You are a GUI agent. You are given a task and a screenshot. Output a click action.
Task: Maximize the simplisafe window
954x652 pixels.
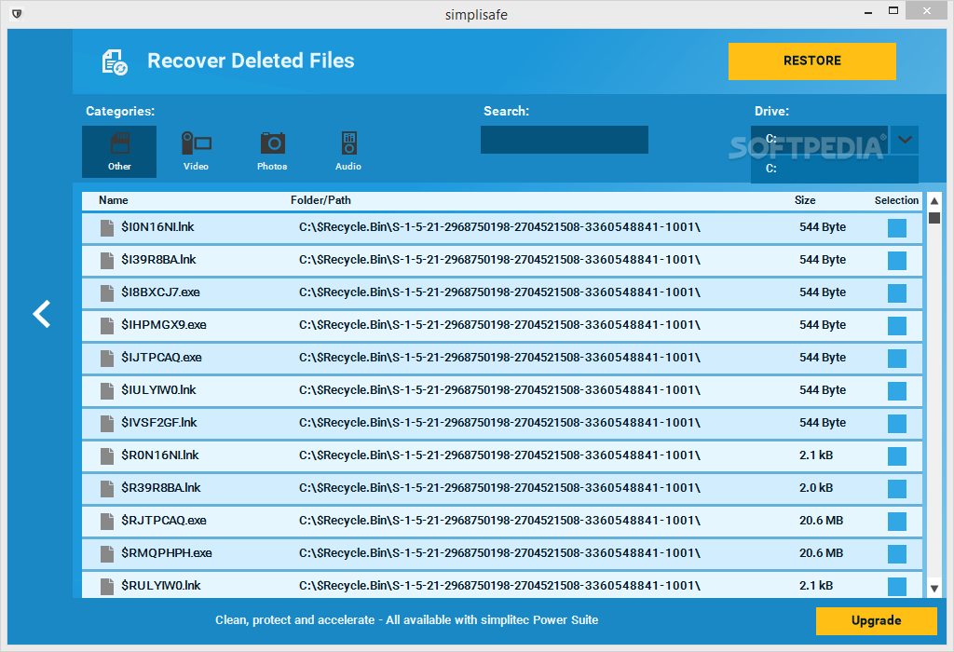(x=893, y=10)
